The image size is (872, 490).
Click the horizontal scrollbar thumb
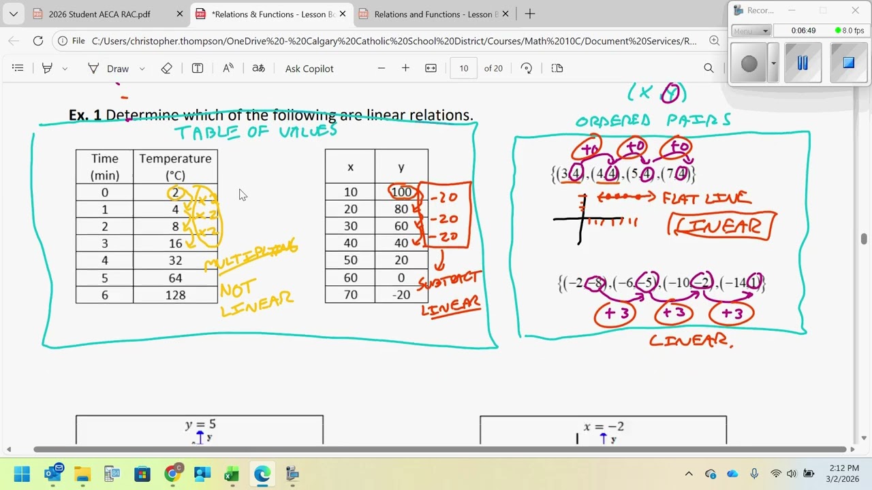click(x=440, y=449)
